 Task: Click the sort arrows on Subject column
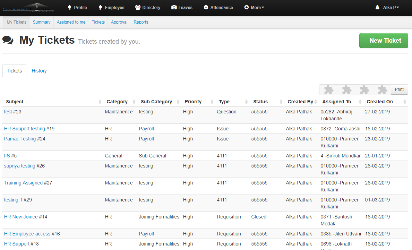[x=100, y=102]
